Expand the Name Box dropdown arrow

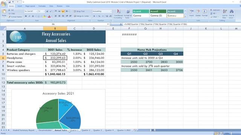pos(108,24)
